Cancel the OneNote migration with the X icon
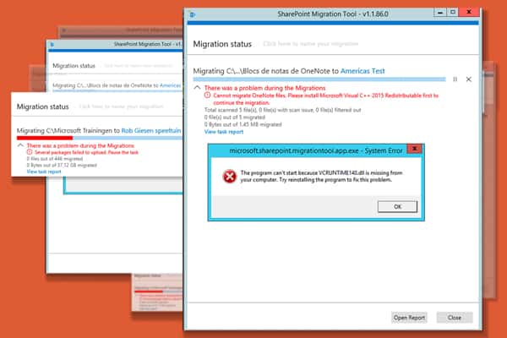Viewport: 507px width, 338px height. [468, 79]
